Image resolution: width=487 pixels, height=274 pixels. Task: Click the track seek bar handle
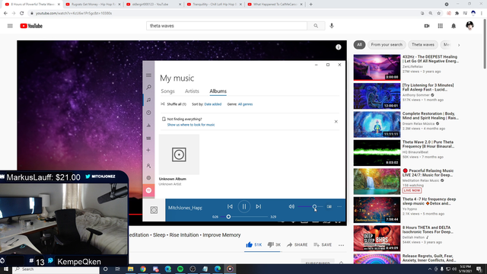click(x=228, y=216)
